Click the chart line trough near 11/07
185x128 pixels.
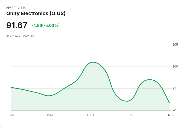click(x=127, y=101)
